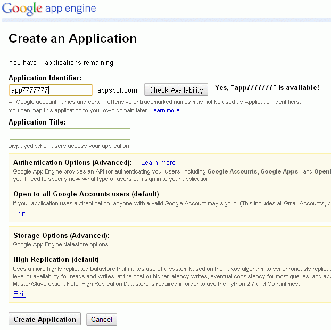Click the 'Application Identifier:' label
Image resolution: width=331 pixels, height=330 pixels.
(x=45, y=78)
